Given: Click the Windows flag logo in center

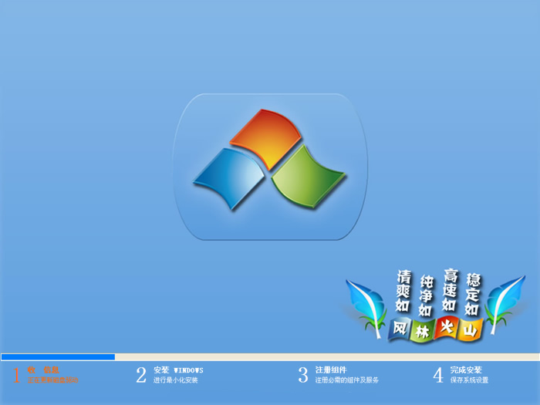Looking at the screenshot, I should [270, 160].
